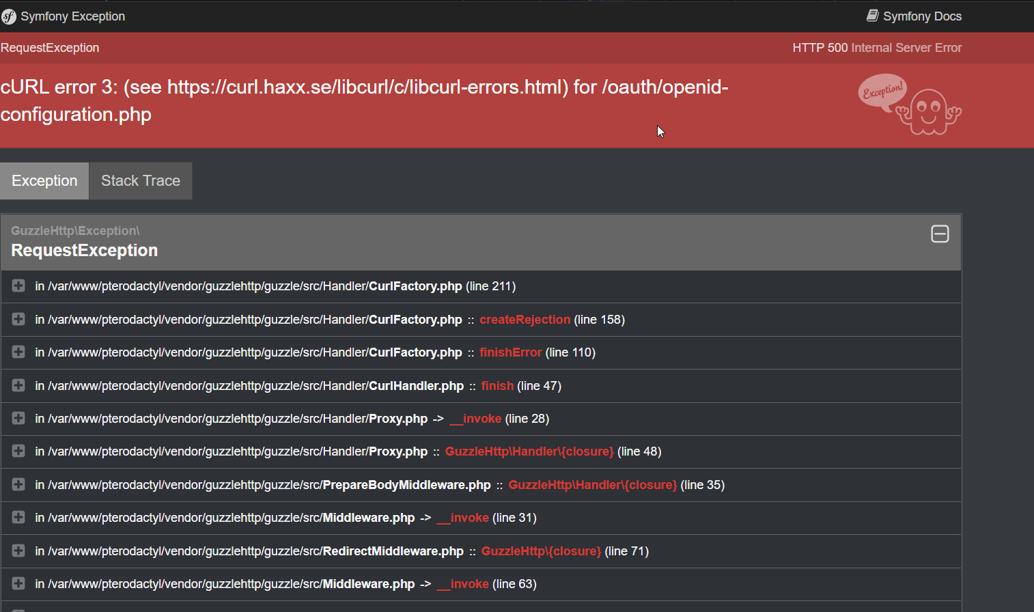1034x612 pixels.
Task: Expand the CurlHandler.php finish line 47 trace
Action: [x=18, y=385]
